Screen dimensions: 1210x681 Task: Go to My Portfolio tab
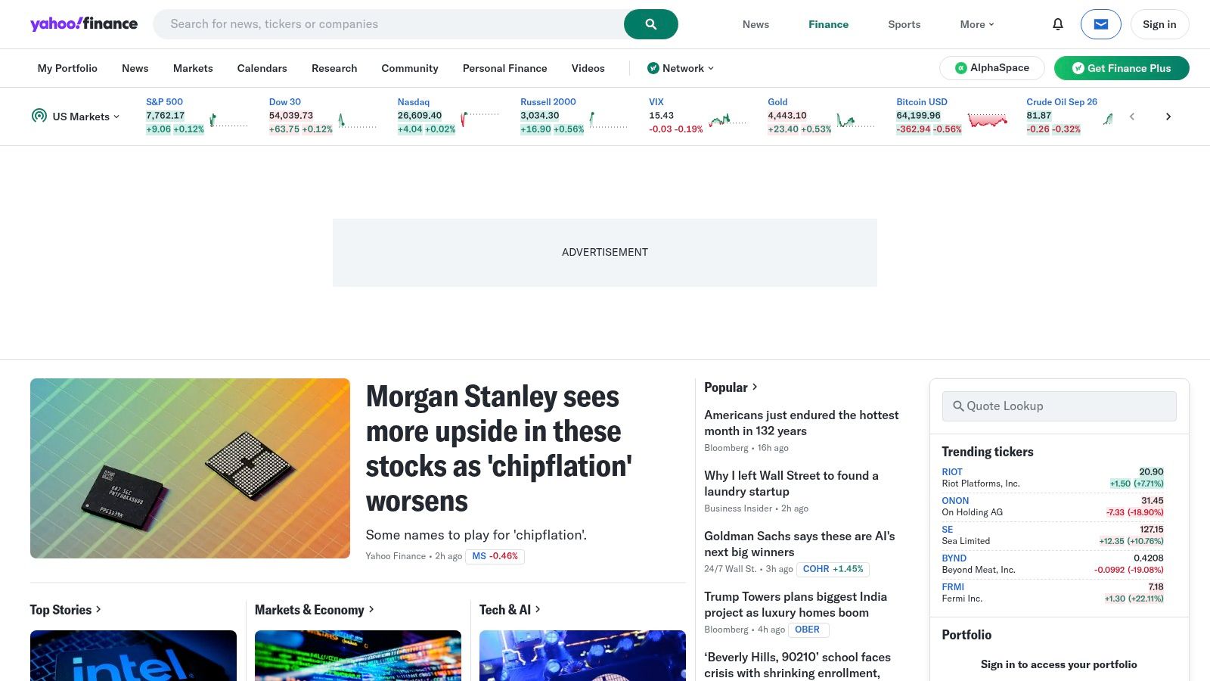tap(67, 68)
